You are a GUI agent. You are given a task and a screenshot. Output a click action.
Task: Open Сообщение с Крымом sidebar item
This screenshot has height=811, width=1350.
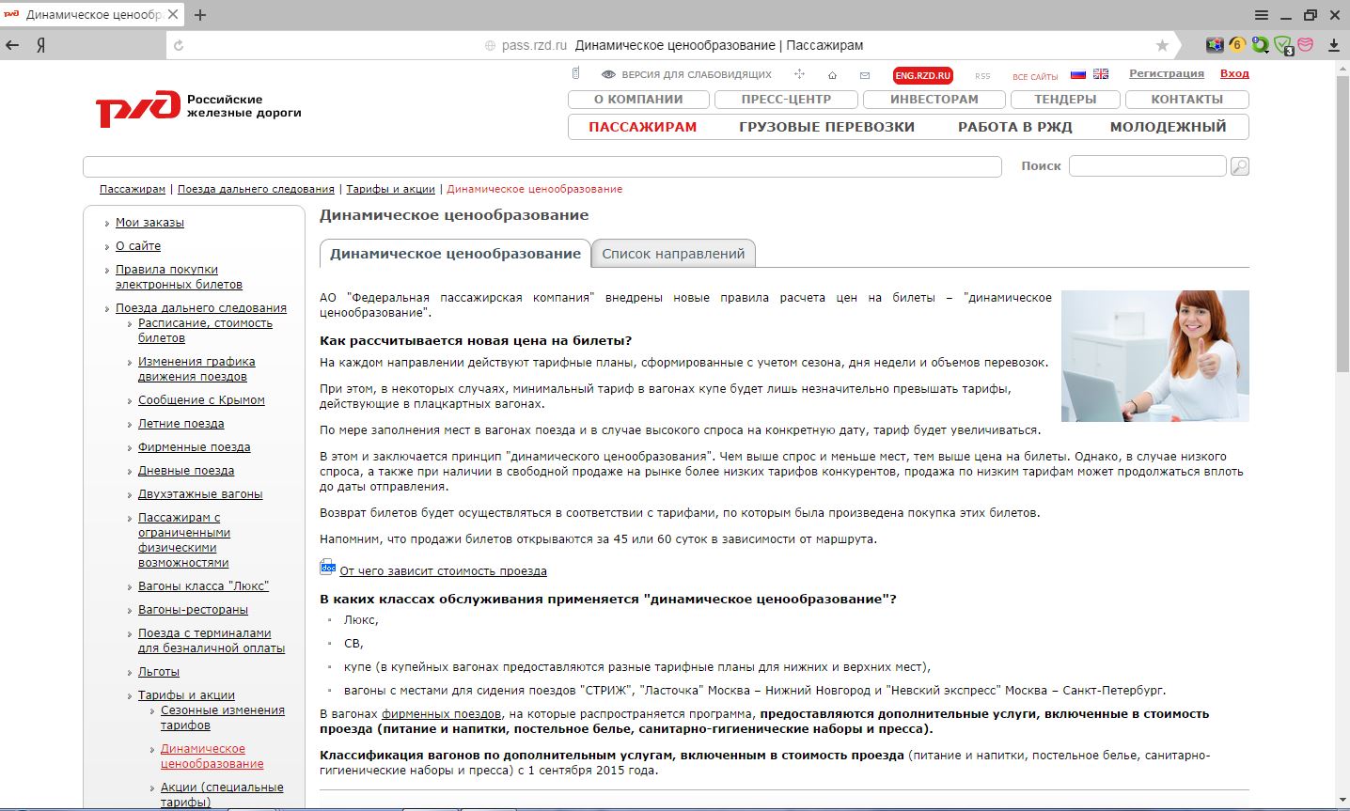[201, 400]
